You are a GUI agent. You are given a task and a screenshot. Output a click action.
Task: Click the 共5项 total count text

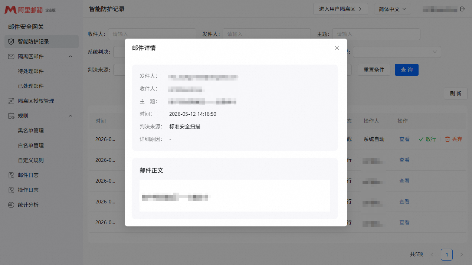(x=416, y=254)
